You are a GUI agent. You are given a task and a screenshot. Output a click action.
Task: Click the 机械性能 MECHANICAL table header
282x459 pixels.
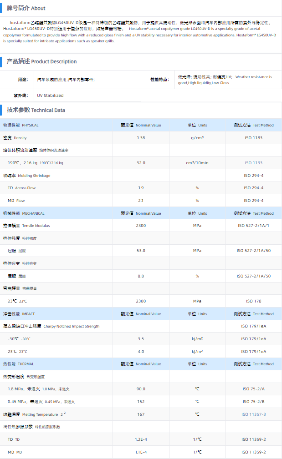[24, 213]
